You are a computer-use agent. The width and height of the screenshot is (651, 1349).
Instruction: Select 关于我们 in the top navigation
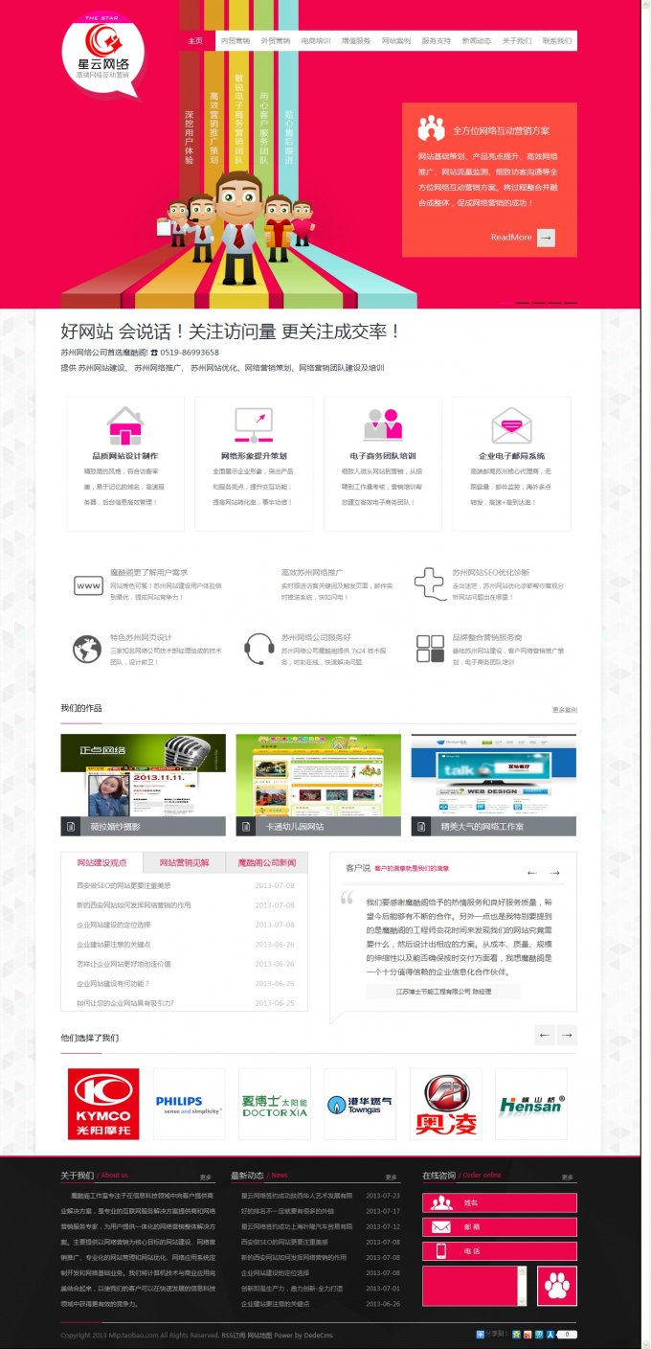point(517,41)
